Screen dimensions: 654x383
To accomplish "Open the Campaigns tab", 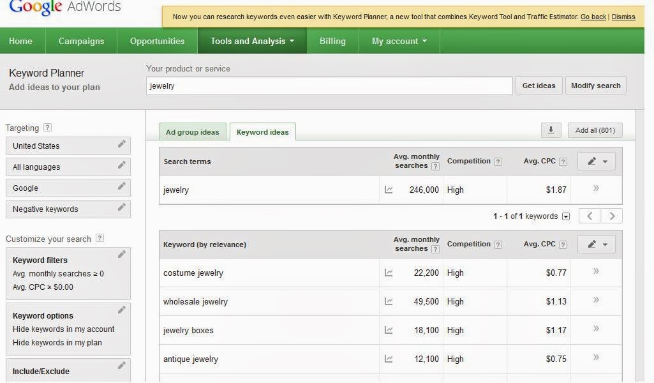I will click(x=81, y=41).
